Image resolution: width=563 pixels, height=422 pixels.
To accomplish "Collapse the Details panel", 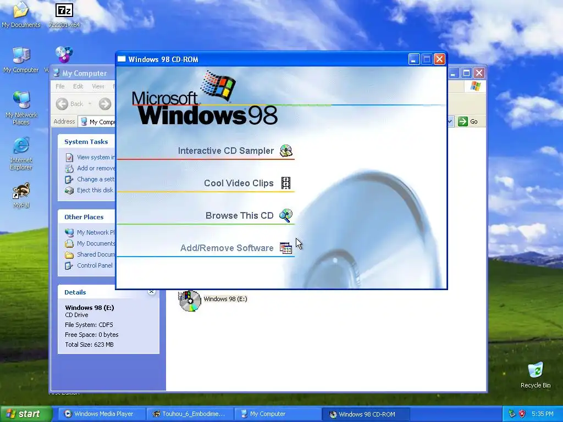I will coord(151,292).
